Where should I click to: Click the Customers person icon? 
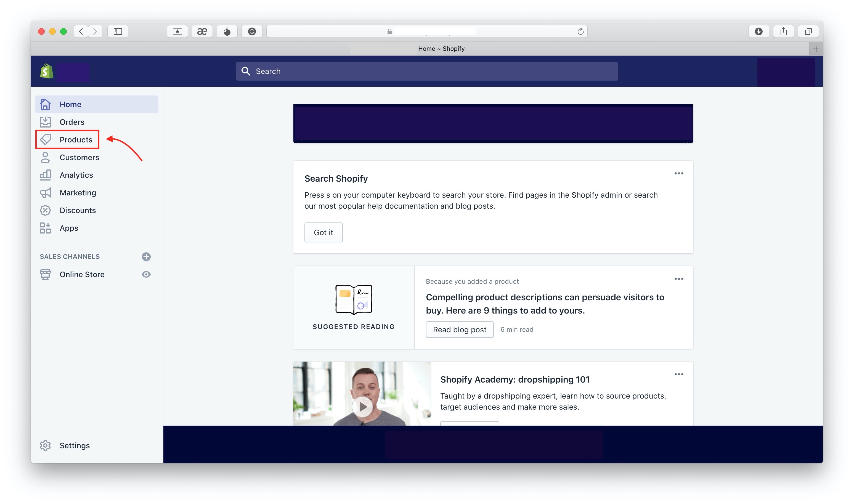(x=45, y=157)
